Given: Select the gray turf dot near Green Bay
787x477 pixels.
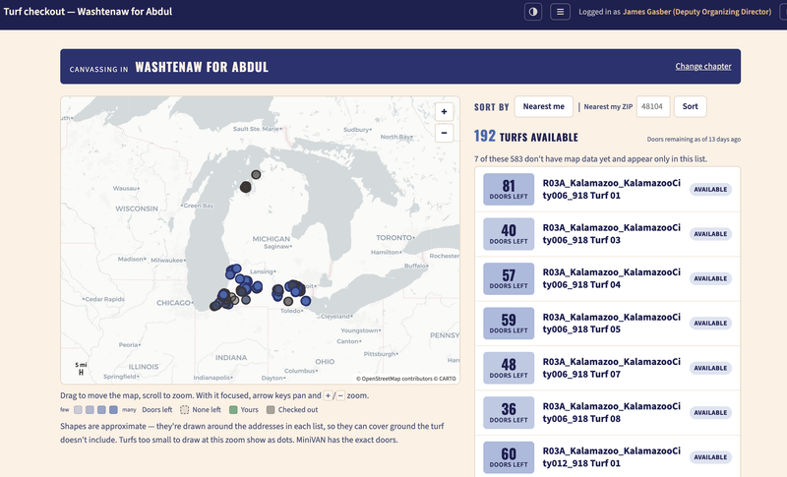Looking at the screenshot, I should click(x=256, y=174).
